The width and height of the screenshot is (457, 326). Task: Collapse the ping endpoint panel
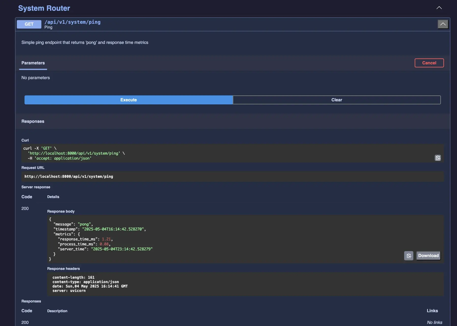coord(443,24)
